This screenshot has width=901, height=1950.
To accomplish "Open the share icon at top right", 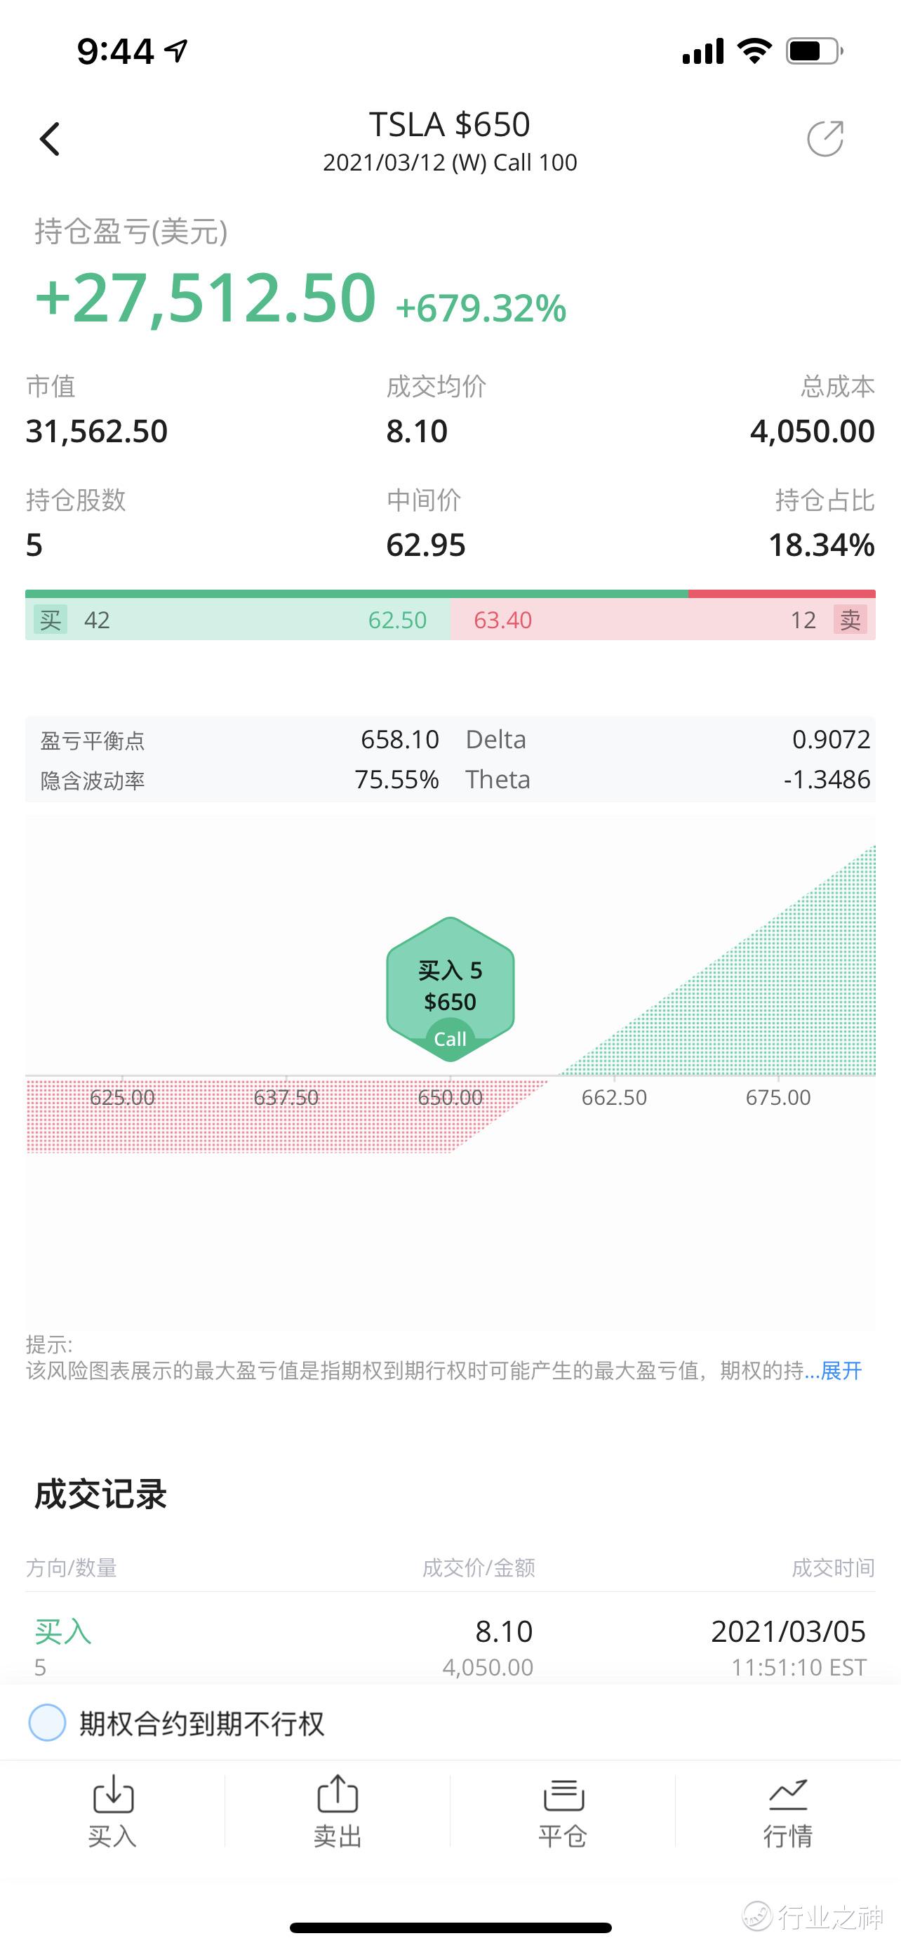I will [x=825, y=138].
